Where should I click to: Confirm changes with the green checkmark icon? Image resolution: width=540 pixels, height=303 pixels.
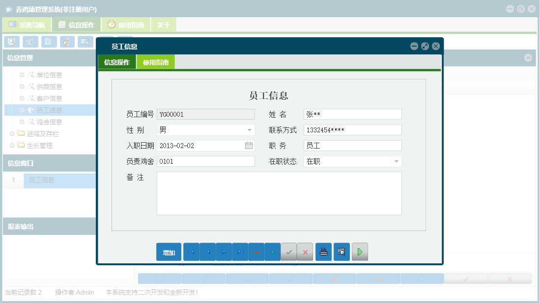point(289,252)
